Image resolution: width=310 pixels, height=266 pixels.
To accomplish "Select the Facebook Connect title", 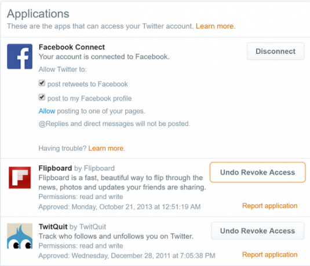I will pos(72,47).
